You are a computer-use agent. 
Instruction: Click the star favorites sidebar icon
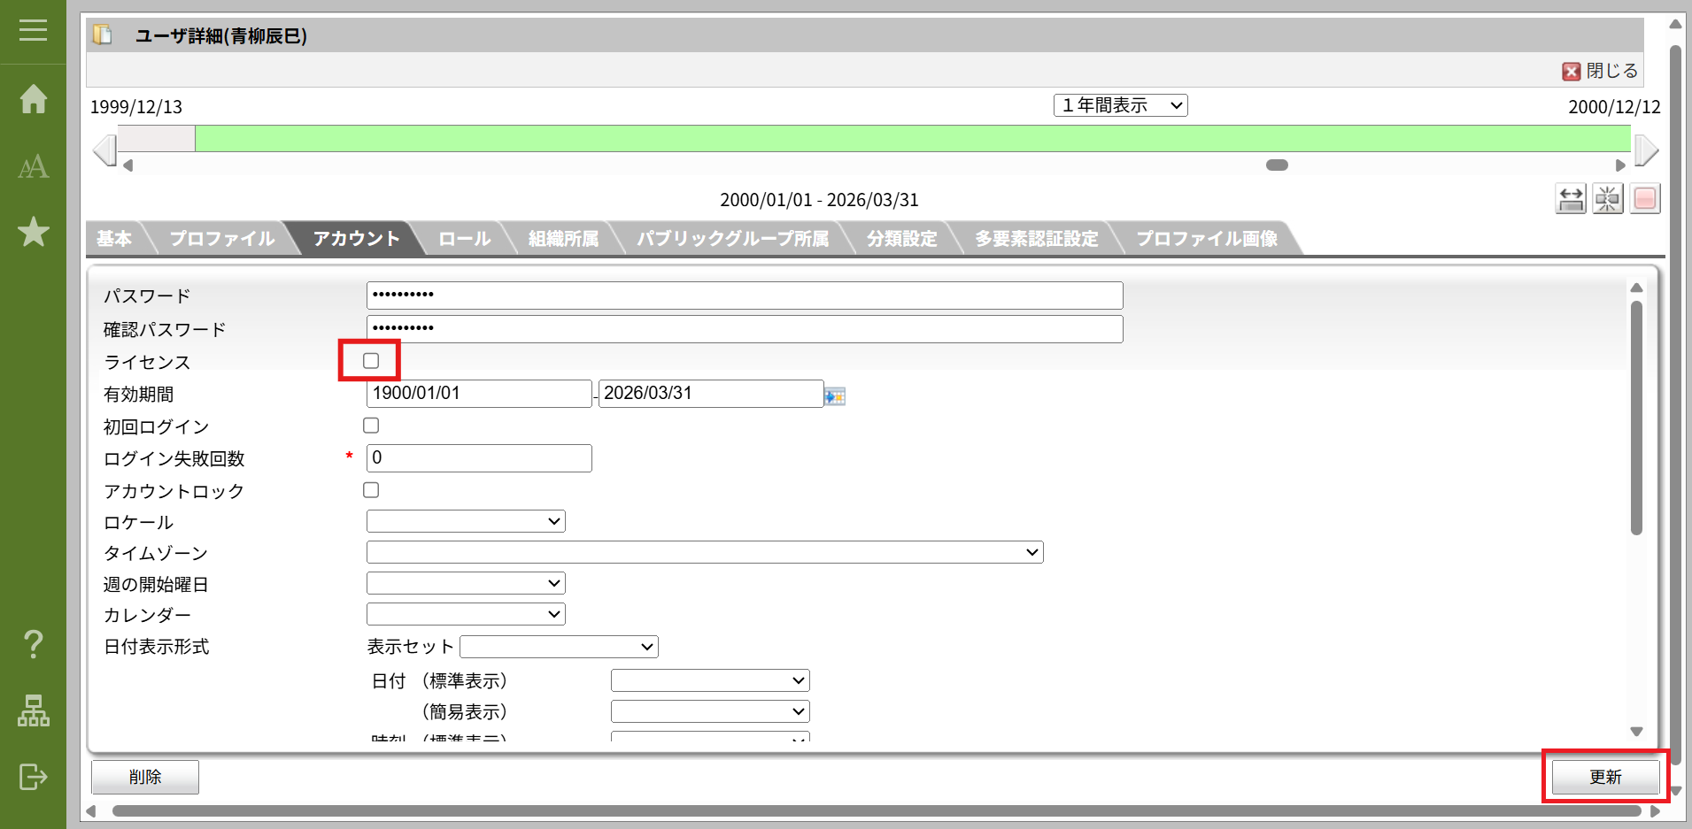[33, 232]
